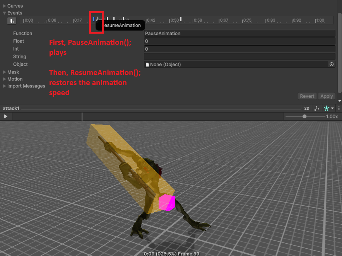Select the event marker near 0:50
The image size is (342, 256).
click(181, 19)
